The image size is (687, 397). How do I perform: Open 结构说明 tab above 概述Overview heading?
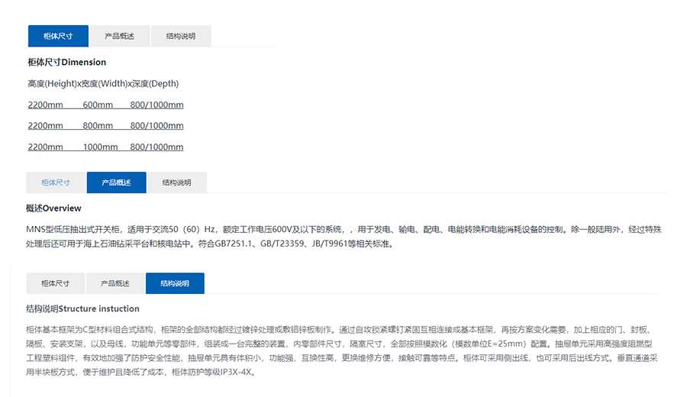point(176,182)
